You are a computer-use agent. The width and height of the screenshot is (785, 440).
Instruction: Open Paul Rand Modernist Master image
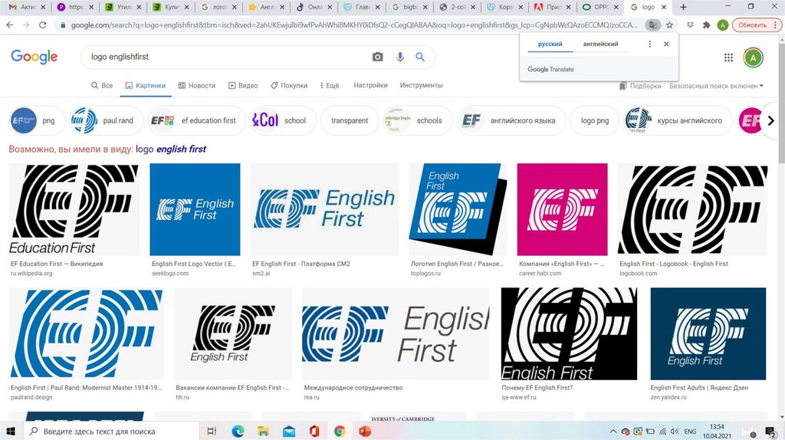86,333
